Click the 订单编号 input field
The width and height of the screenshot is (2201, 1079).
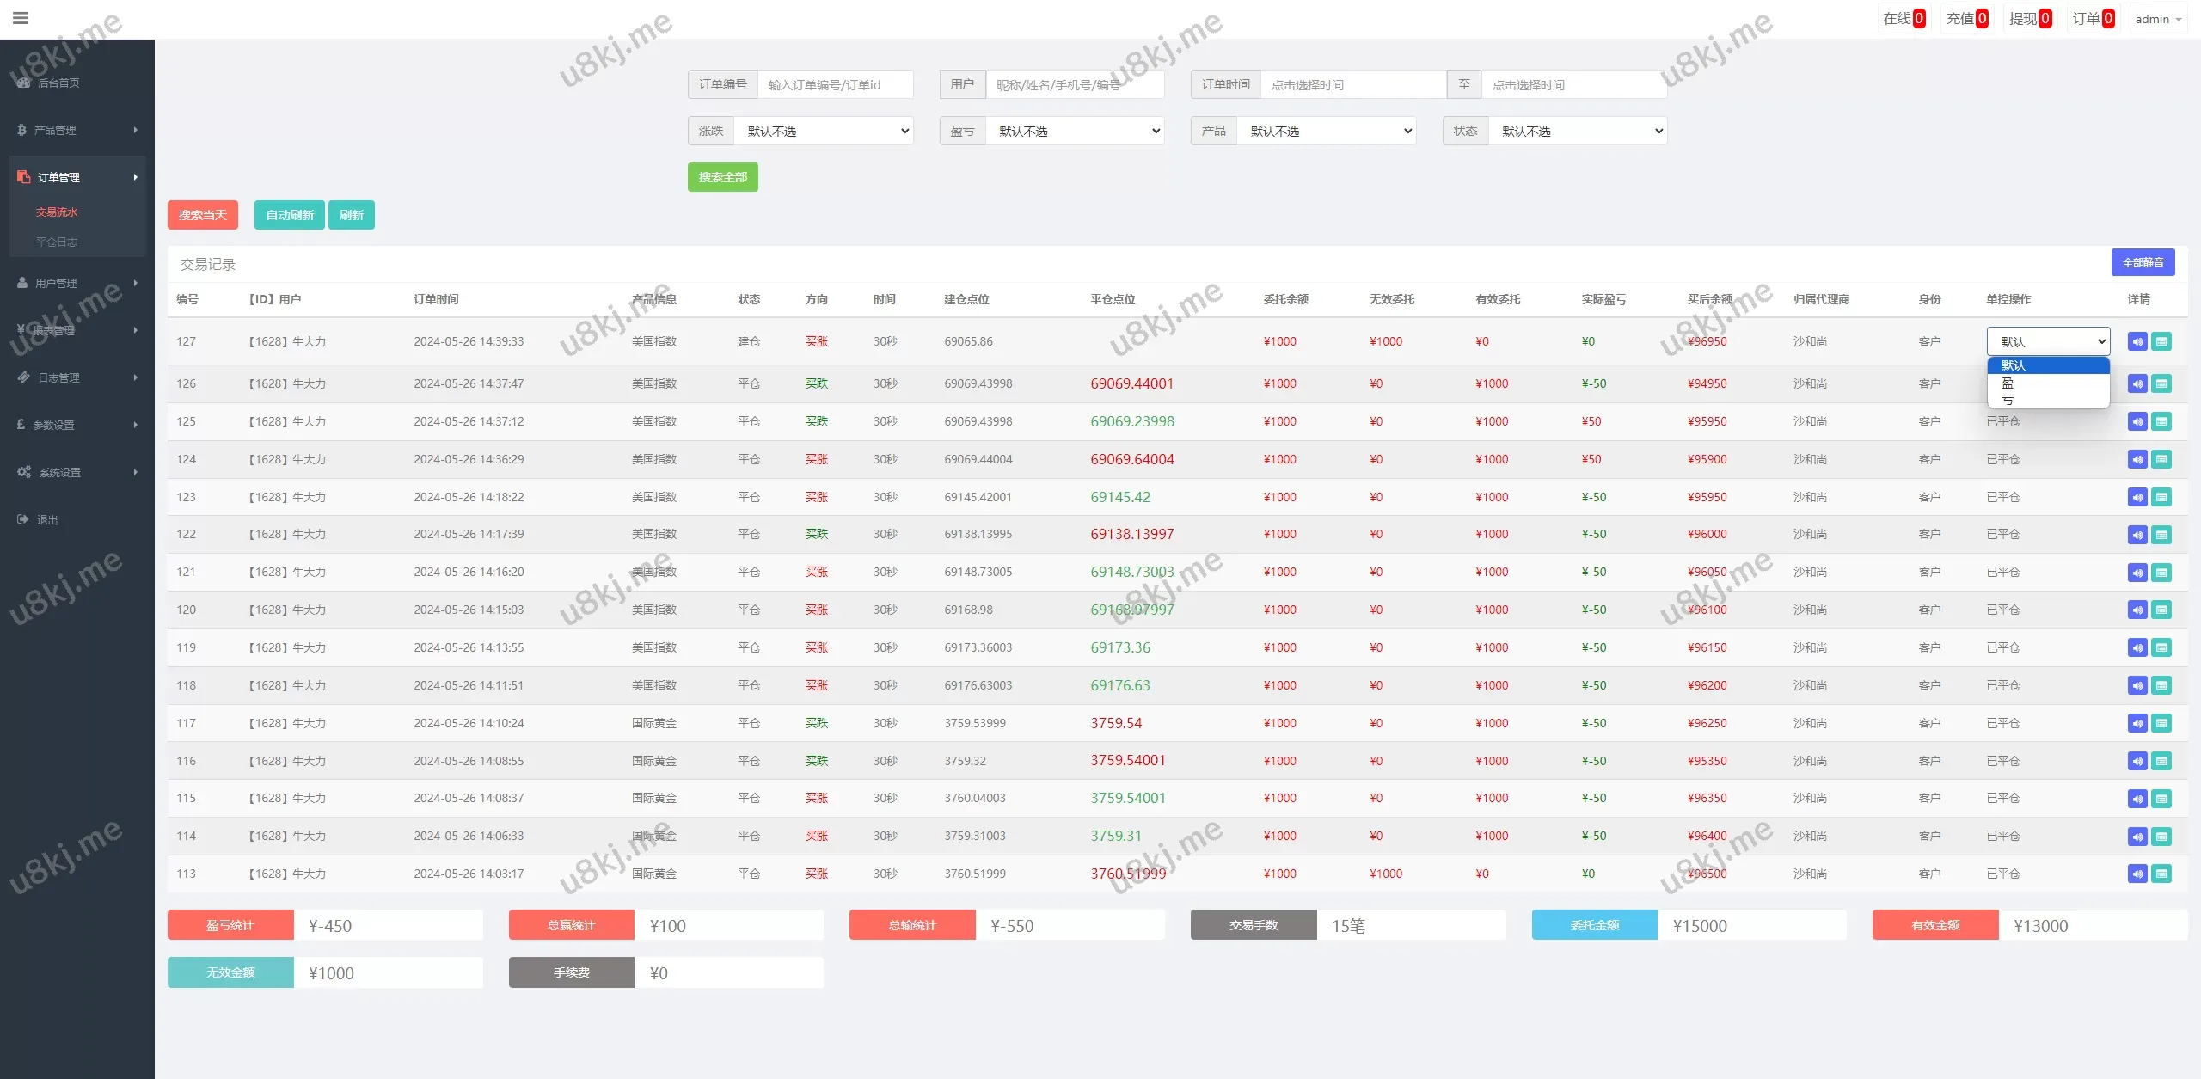834,85
